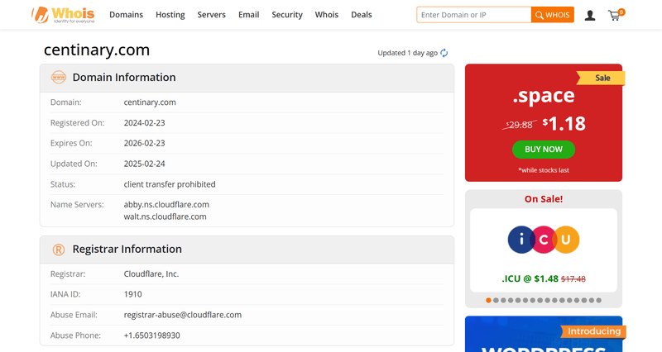Click the Expires On: label
The image size is (662, 352).
(71, 143)
